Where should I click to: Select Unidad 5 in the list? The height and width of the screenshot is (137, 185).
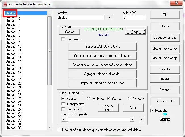pos(26,28)
